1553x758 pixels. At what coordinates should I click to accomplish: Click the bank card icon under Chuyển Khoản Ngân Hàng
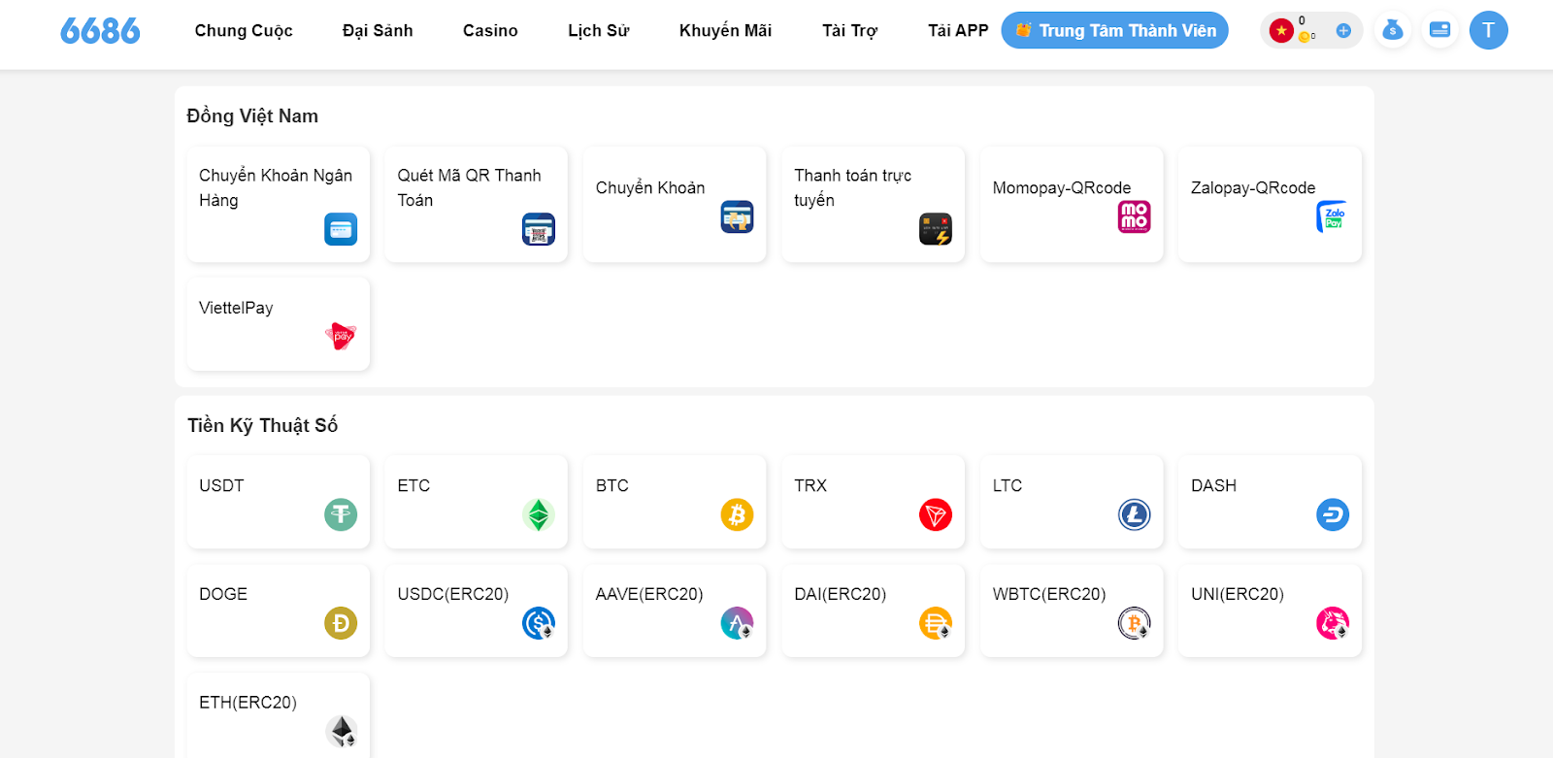click(x=341, y=229)
